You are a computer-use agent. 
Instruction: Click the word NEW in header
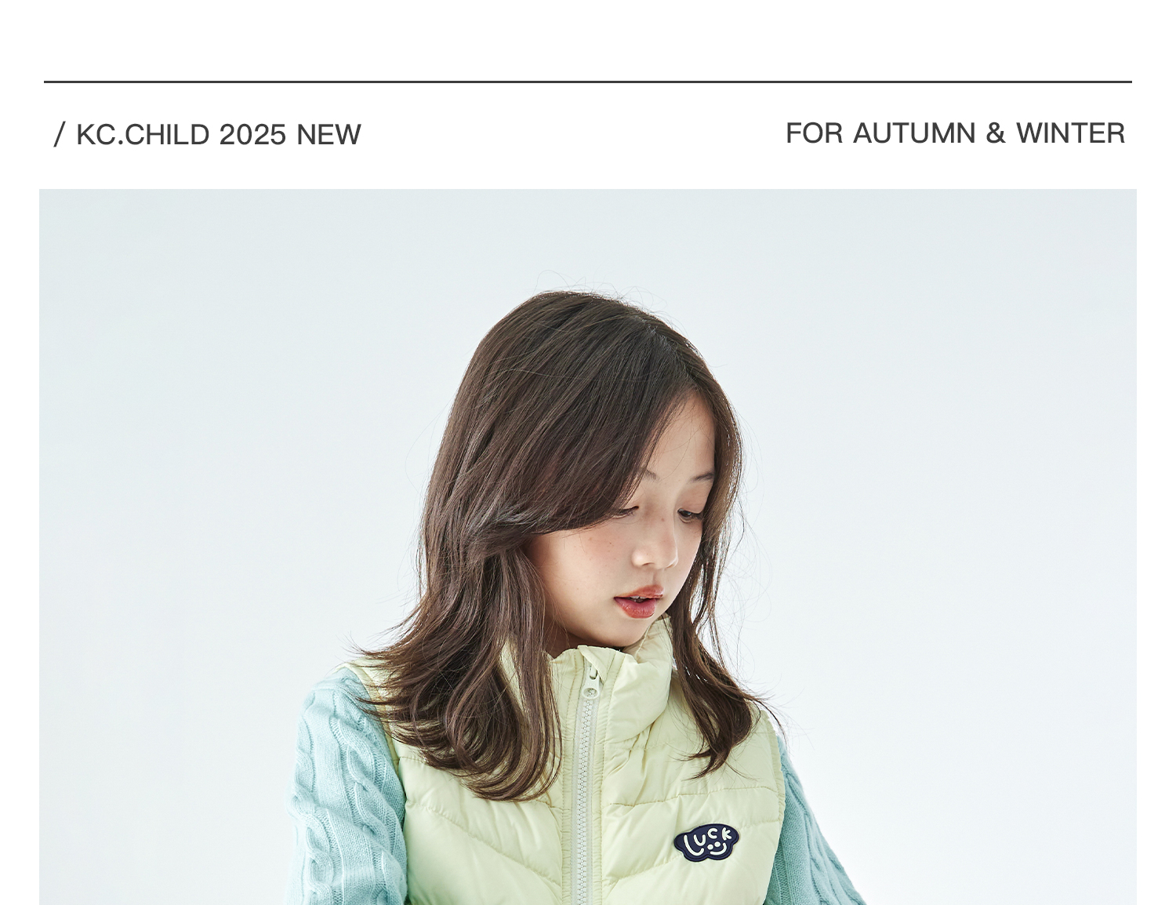pos(328,134)
